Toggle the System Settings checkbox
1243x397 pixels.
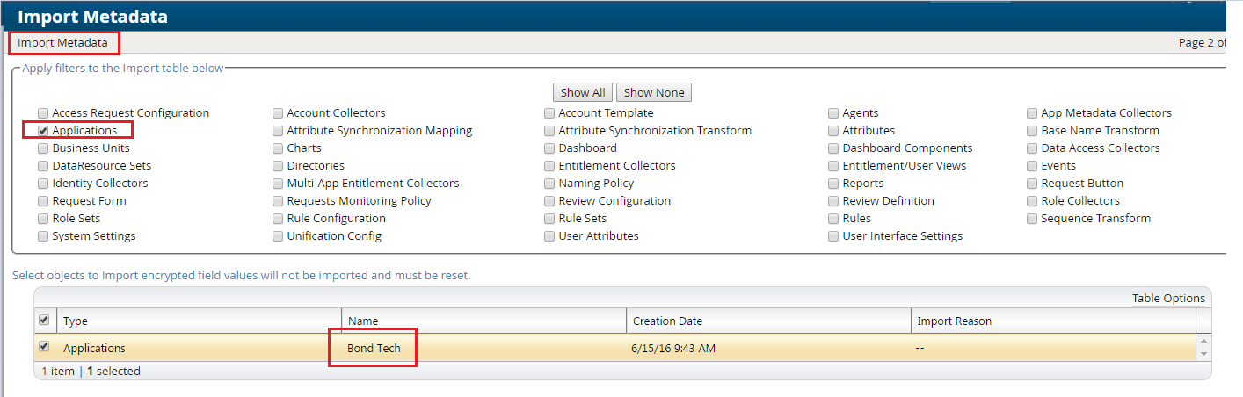(43, 236)
